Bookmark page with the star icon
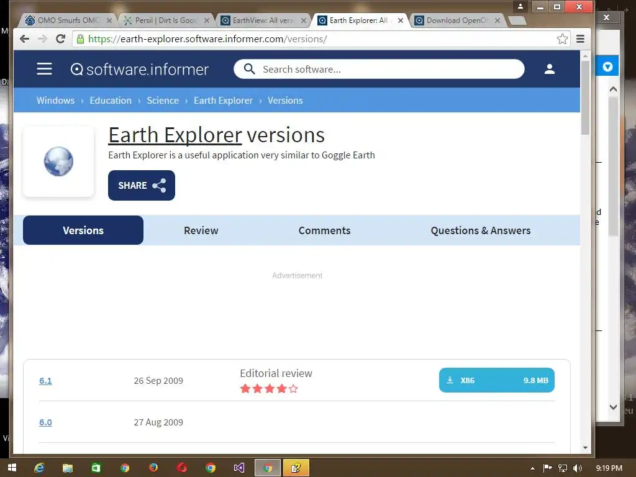 [562, 39]
